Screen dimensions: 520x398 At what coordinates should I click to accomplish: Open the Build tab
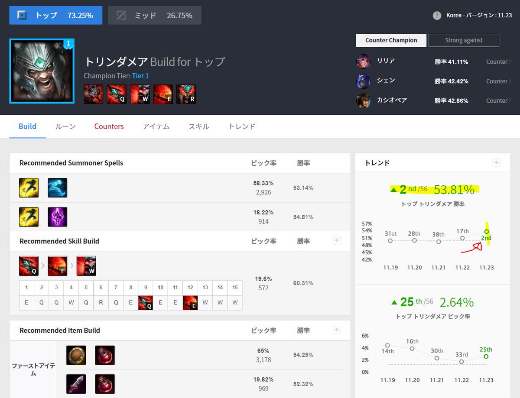[27, 126]
